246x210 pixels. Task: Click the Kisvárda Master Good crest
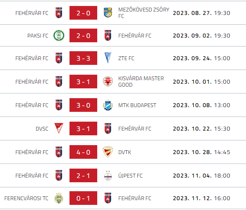[x=108, y=82]
